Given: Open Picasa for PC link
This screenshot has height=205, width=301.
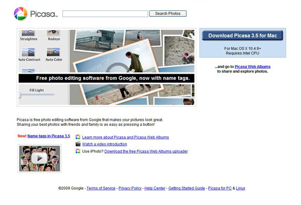Looking at the screenshot, I should pyautogui.click(x=220, y=188).
